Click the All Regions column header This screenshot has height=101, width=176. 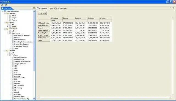tap(56, 18)
